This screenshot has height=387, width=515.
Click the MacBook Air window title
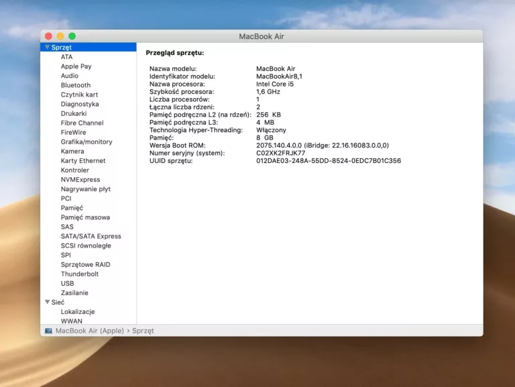coord(262,36)
